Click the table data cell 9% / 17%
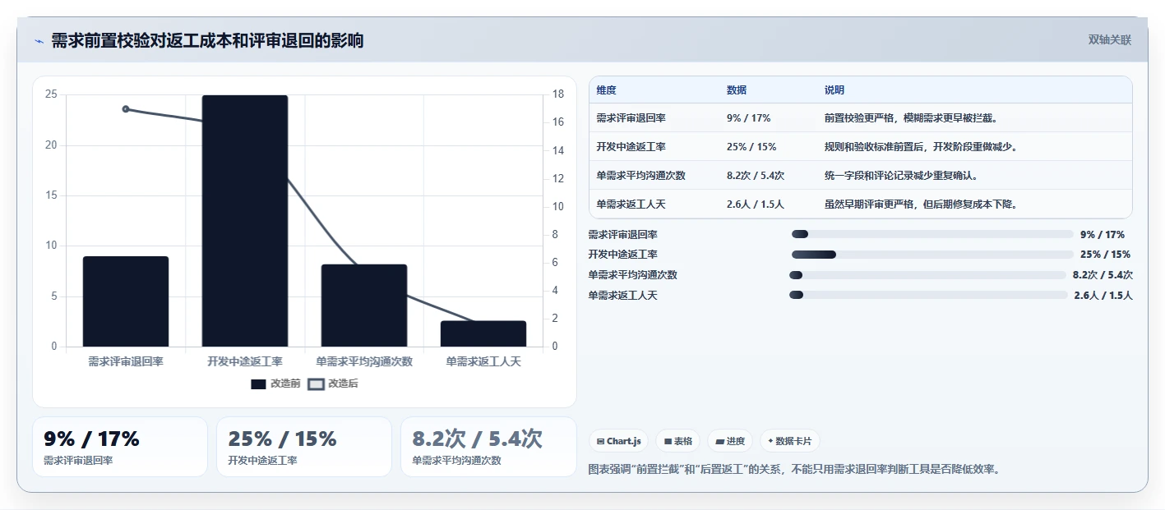This screenshot has width=1165, height=510. click(748, 118)
